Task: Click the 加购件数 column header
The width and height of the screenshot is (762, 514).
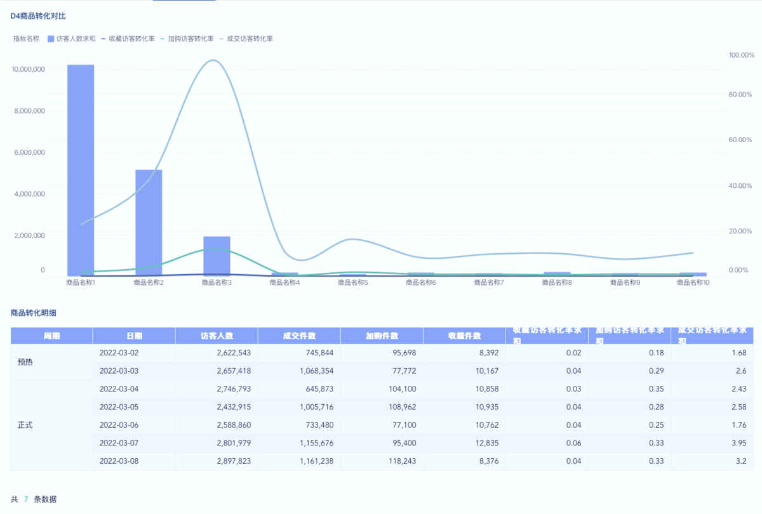Action: tap(382, 336)
